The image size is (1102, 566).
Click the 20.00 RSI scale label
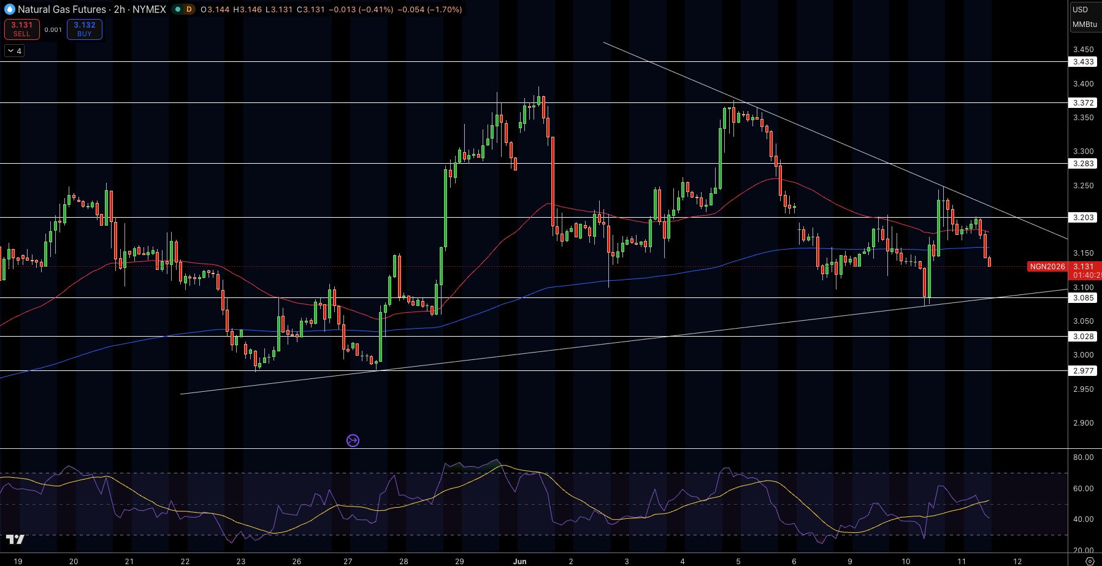[1084, 551]
